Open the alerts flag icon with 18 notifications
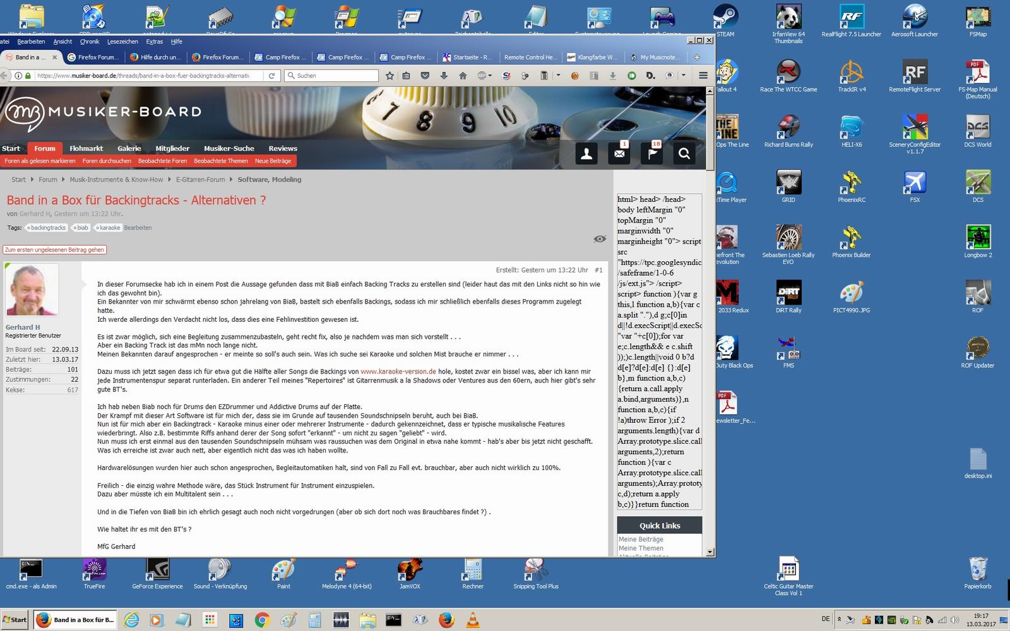 (651, 153)
